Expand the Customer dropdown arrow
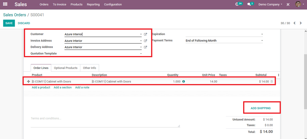Image resolution: width=307 pixels, height=139 pixels. [x=141, y=34]
